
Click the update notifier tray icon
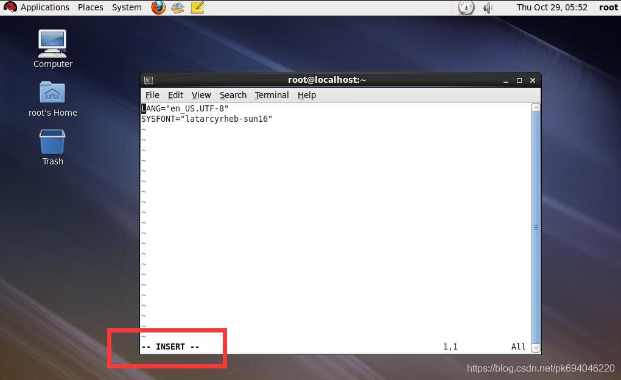click(x=466, y=7)
